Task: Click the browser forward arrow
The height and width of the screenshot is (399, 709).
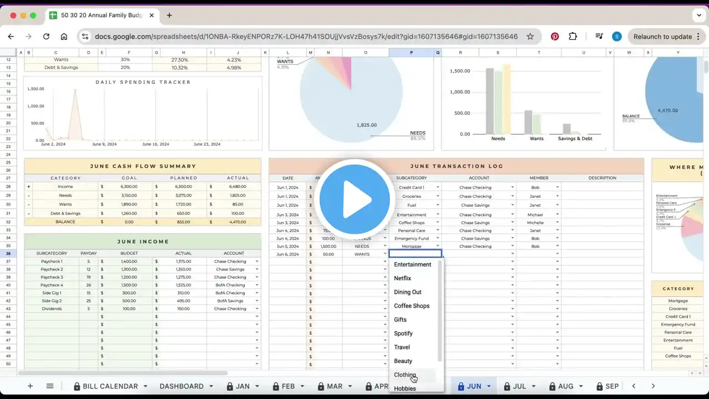Action: click(x=29, y=37)
